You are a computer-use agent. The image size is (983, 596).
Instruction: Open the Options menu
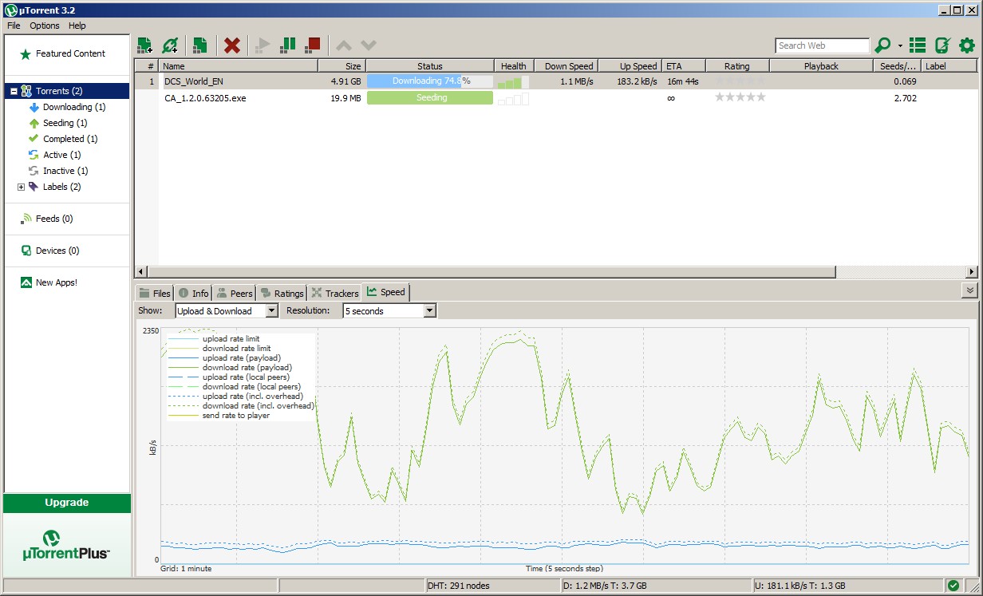click(x=45, y=26)
